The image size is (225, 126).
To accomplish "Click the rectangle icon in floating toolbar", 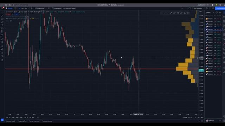I will point(178,13).
